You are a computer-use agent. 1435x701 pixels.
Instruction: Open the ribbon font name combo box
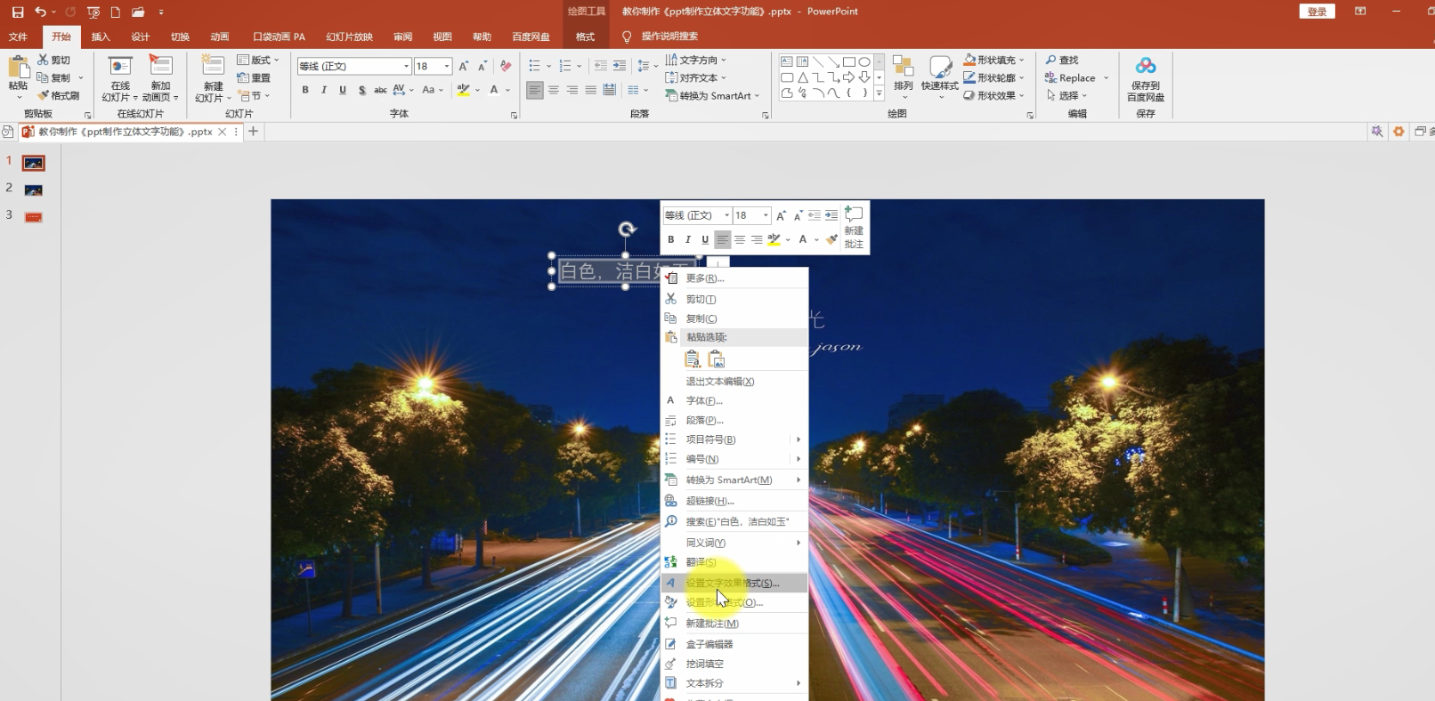(354, 66)
